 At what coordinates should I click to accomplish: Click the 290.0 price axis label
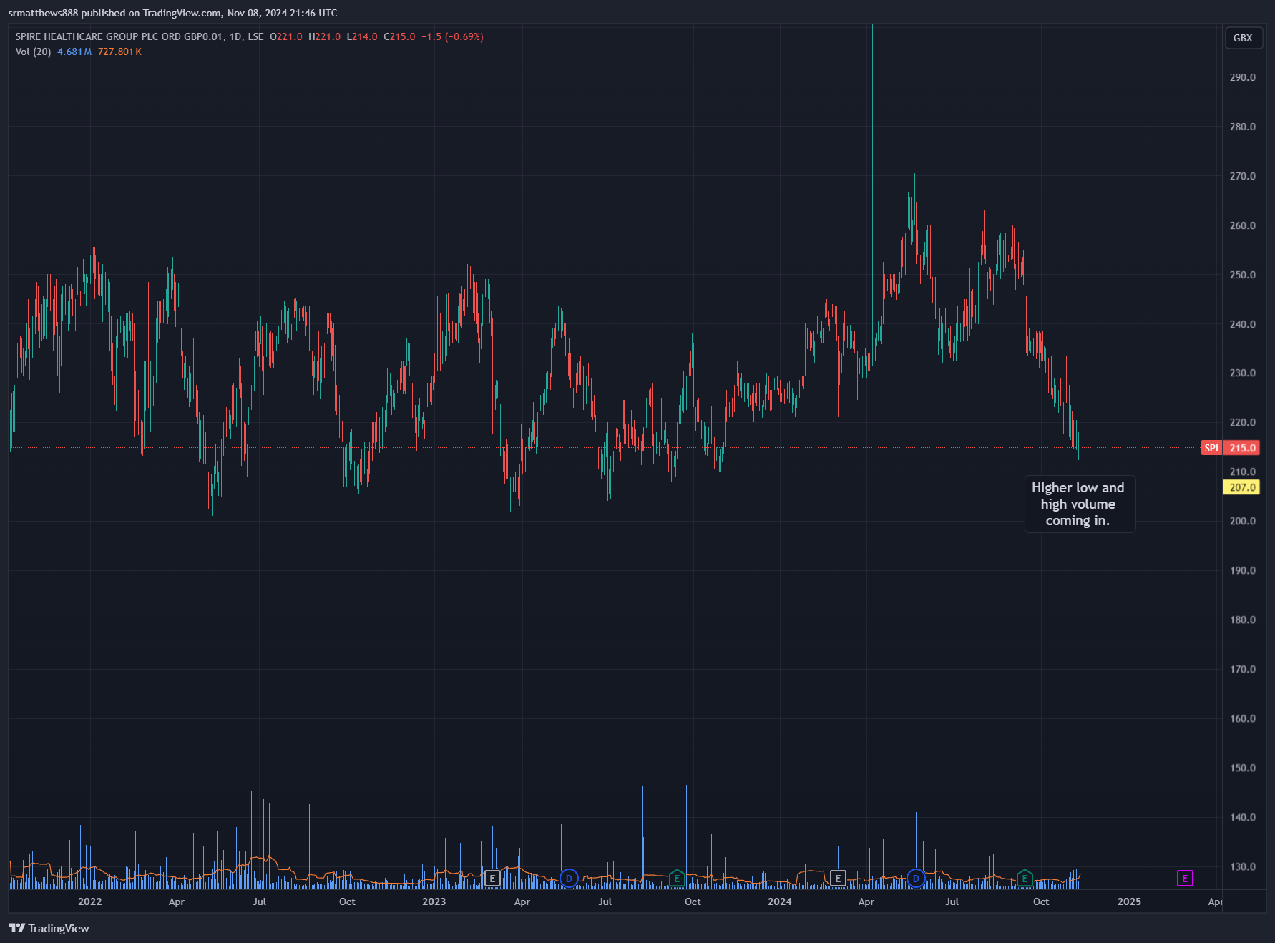coord(1243,77)
